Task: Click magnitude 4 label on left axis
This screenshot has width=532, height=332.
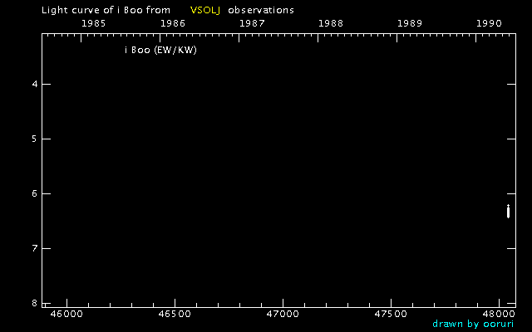Action: [x=34, y=85]
